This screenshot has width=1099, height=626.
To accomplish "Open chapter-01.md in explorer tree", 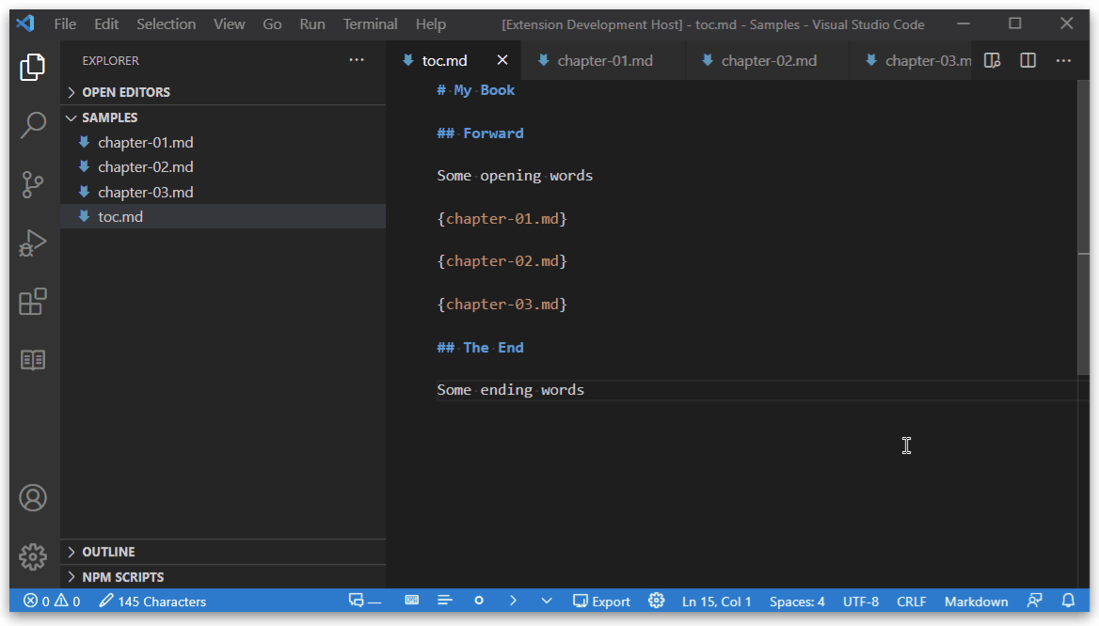I will pos(223,142).
